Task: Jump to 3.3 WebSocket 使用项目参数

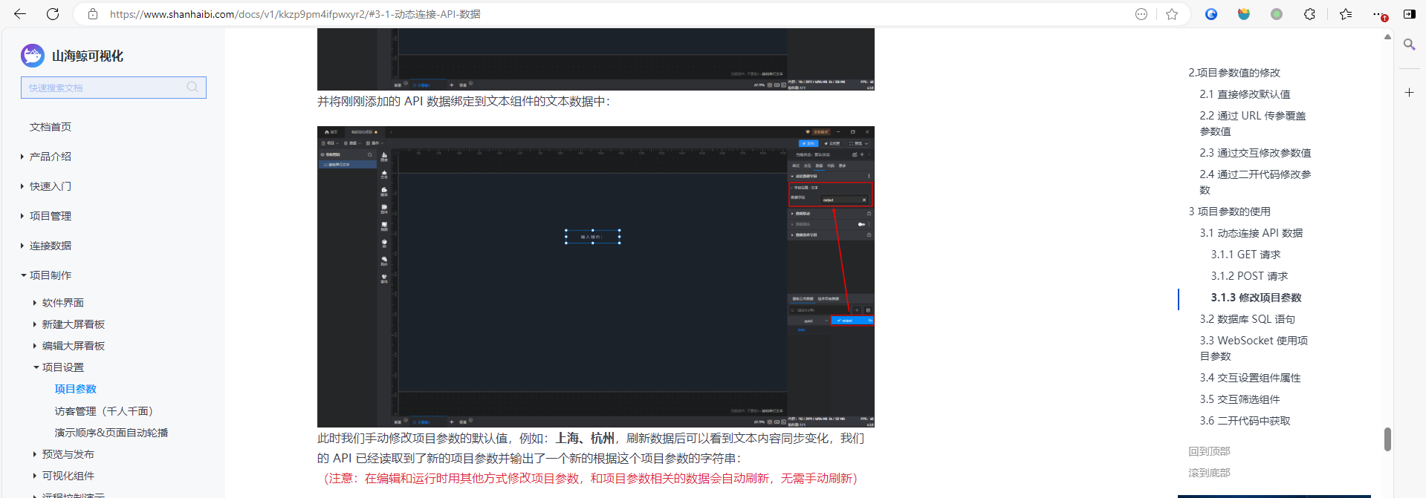Action: [1254, 348]
